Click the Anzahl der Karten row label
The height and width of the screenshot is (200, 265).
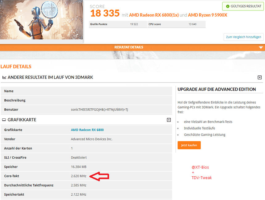click(18, 148)
